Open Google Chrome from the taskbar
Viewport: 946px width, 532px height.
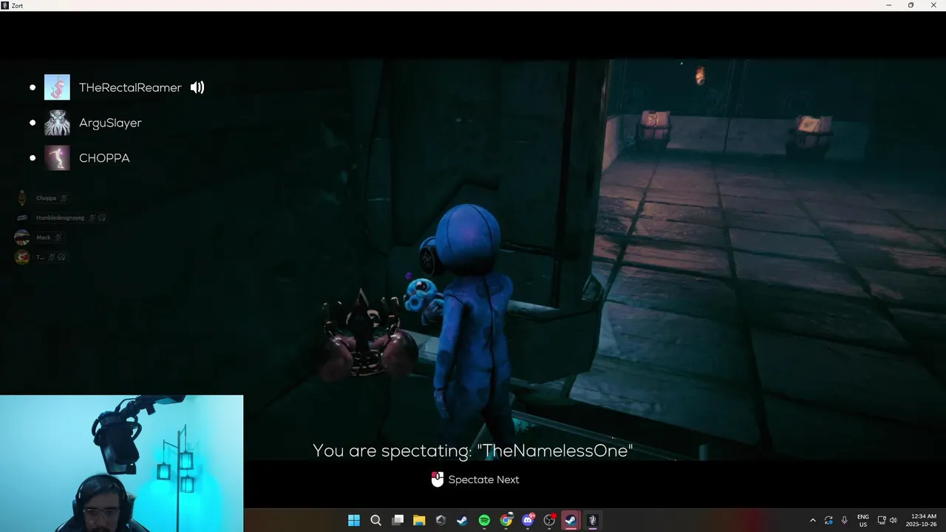[506, 520]
